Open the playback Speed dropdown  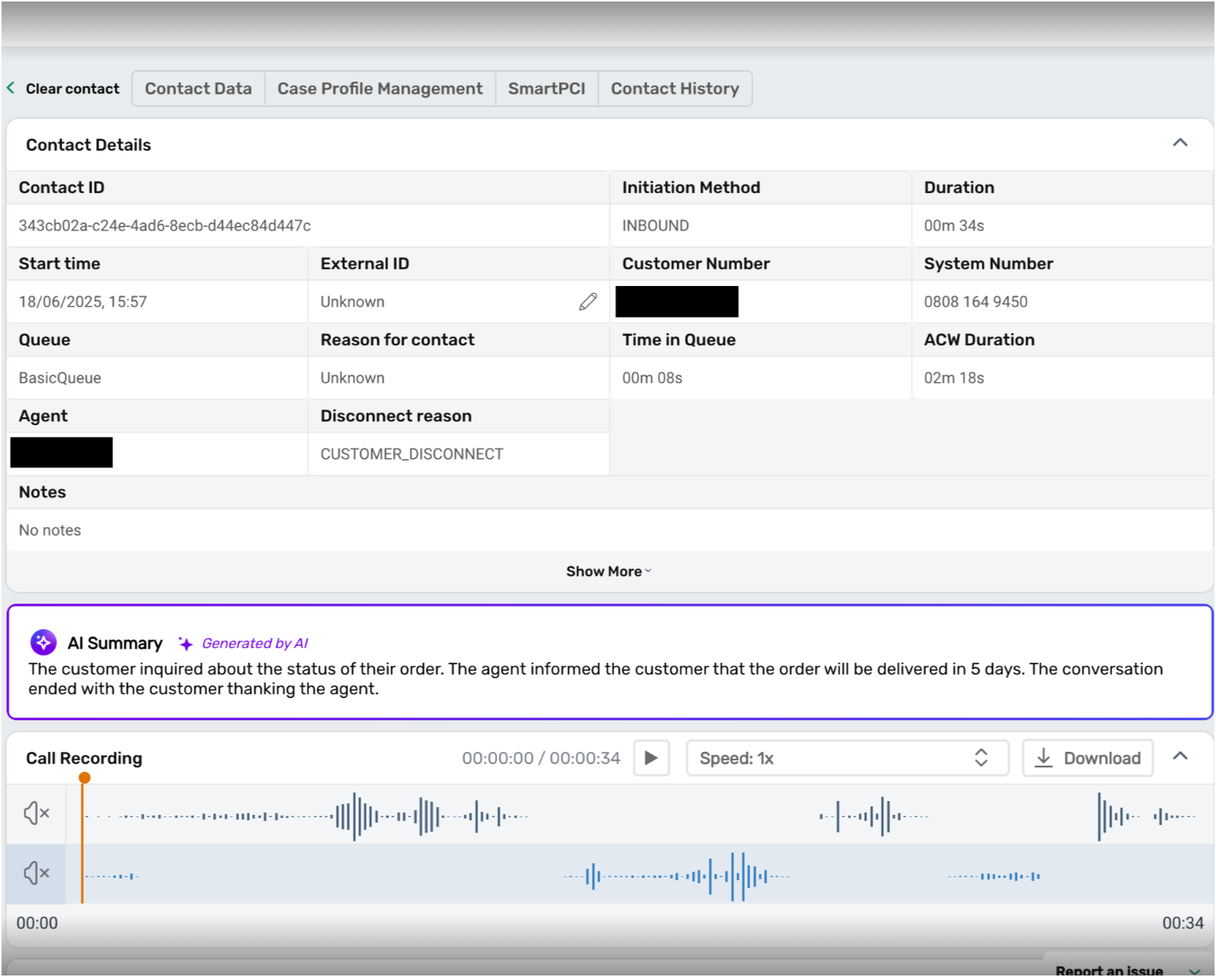(x=846, y=758)
